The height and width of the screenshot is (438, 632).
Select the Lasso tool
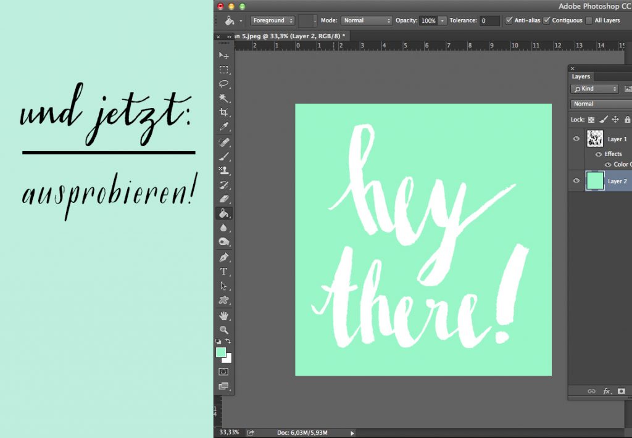224,84
